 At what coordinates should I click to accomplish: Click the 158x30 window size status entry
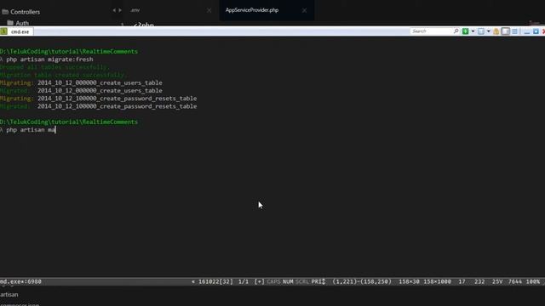coord(409,281)
